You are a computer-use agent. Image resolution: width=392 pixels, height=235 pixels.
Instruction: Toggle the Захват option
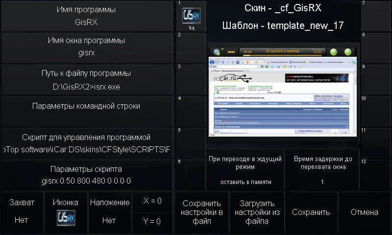point(22,212)
